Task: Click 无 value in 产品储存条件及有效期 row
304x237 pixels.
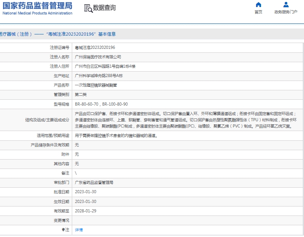Action: (x=77, y=145)
